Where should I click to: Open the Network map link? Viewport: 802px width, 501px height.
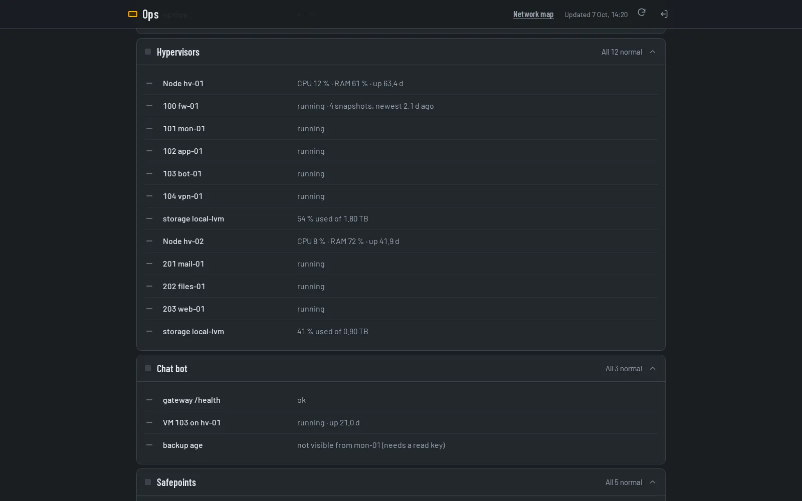click(533, 14)
